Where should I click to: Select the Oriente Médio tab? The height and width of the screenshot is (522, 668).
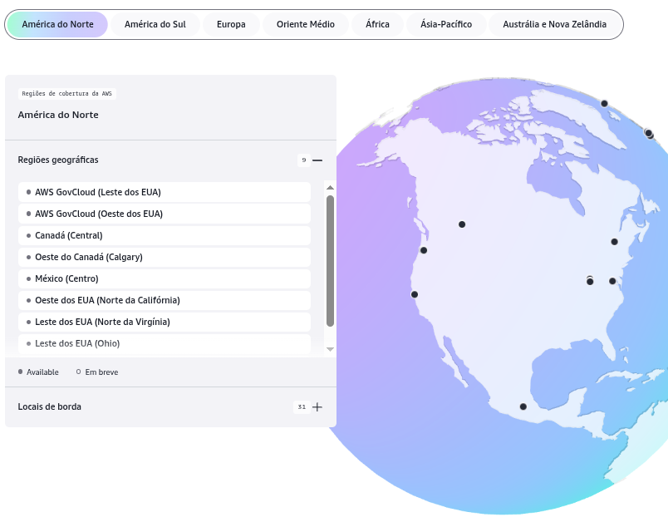[x=305, y=24]
